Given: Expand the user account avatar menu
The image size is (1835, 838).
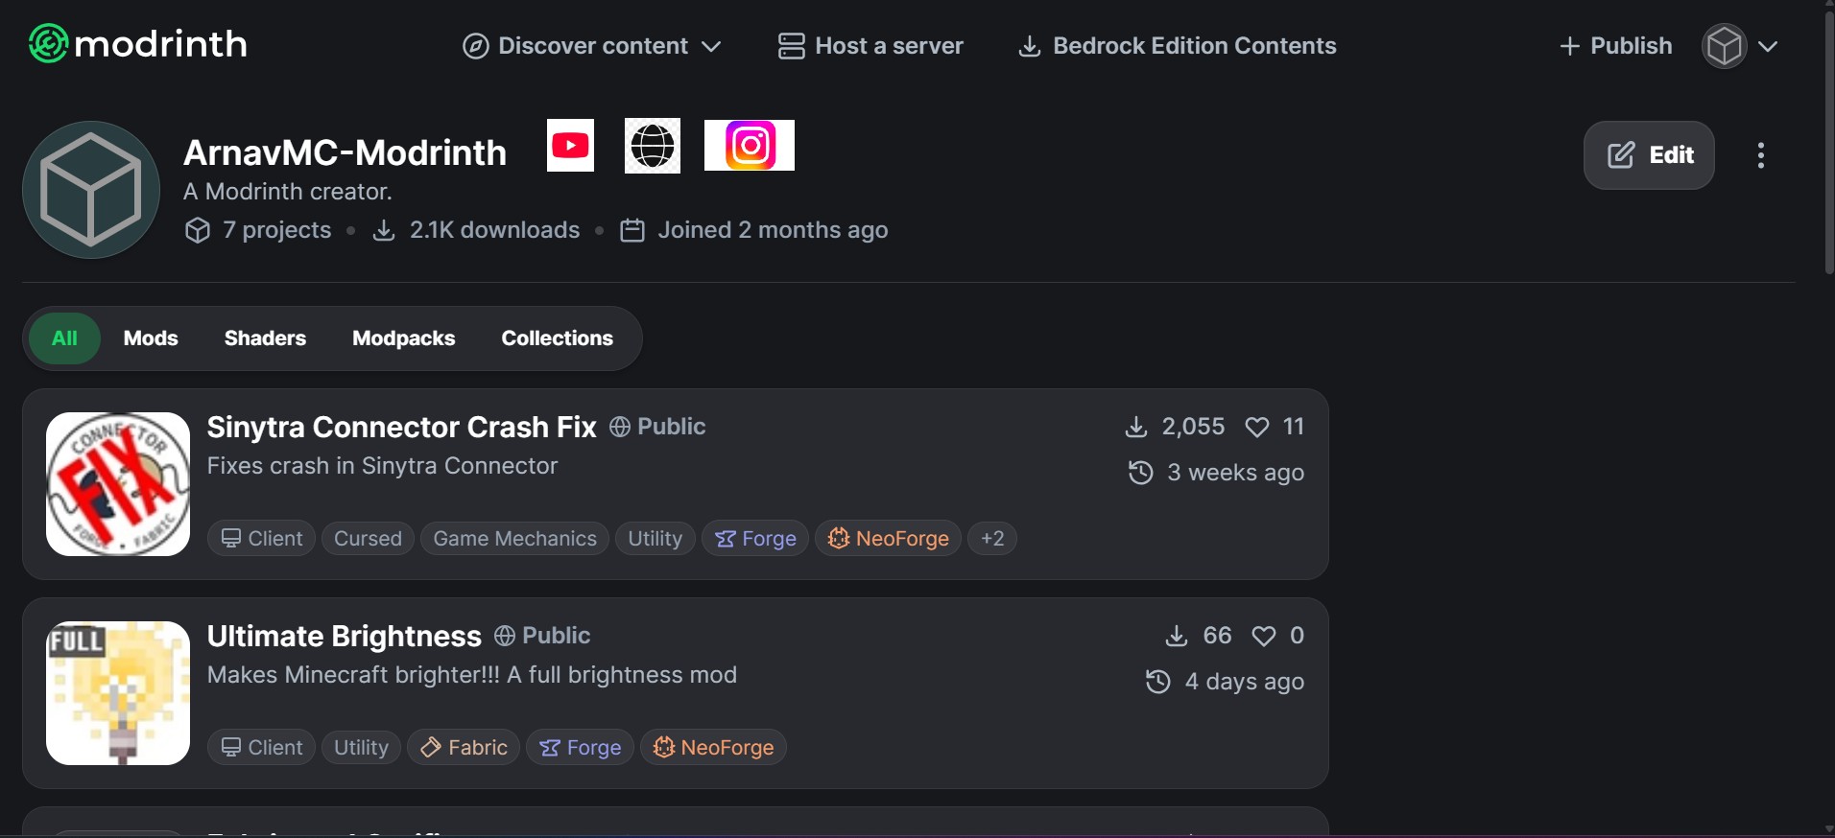Looking at the screenshot, I should (1740, 46).
